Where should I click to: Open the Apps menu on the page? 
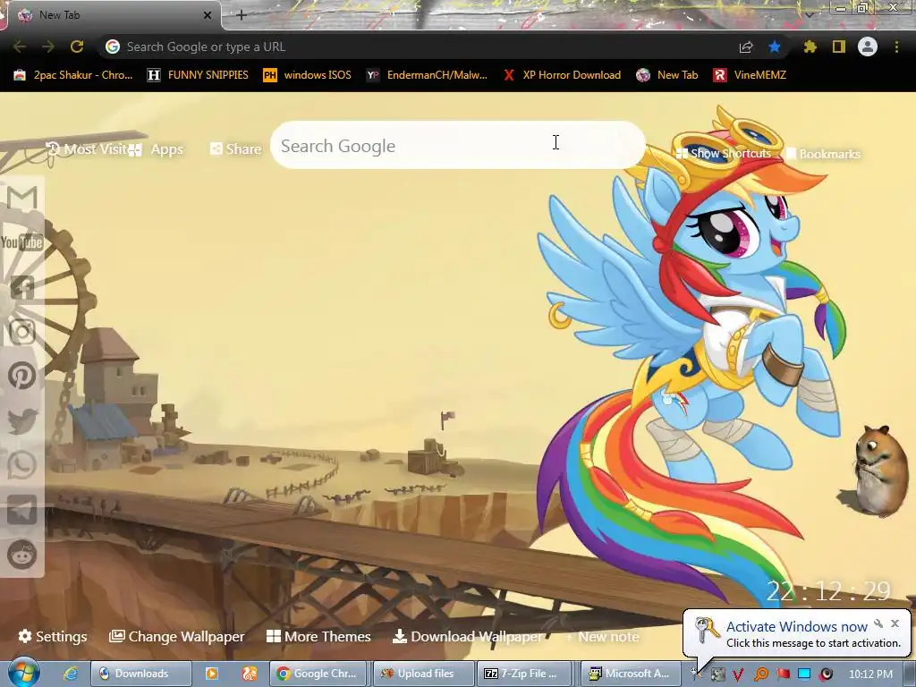[x=157, y=149]
